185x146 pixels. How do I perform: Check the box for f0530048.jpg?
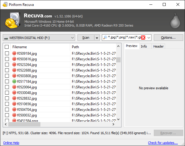click(x=7, y=93)
